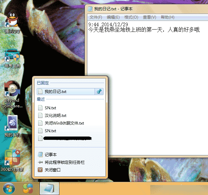Image resolution: width=208 pixels, height=195 pixels.
Task: Launch the Beyond Compare desktop icon
Action: tap(12, 94)
